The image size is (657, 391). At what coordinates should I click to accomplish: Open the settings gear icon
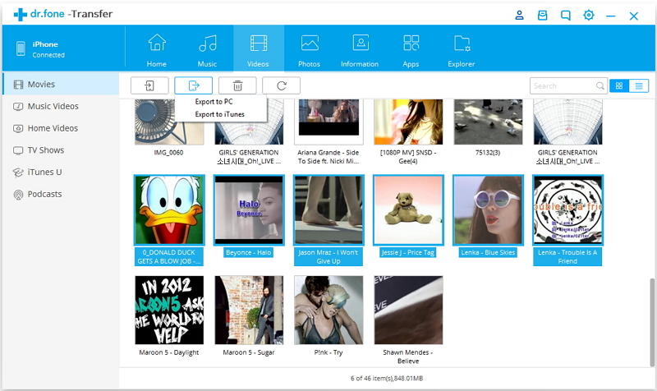click(589, 16)
